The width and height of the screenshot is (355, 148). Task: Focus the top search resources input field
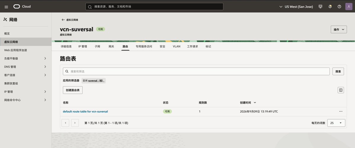pyautogui.click(x=155, y=7)
